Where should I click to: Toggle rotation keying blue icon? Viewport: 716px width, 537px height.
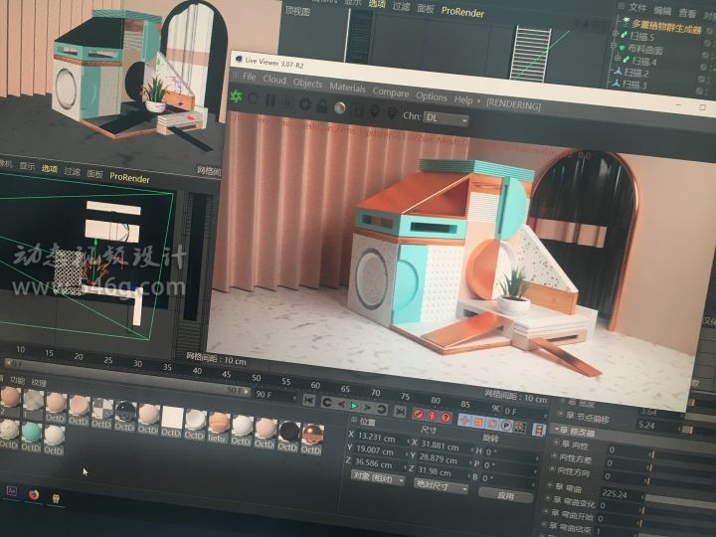click(492, 424)
